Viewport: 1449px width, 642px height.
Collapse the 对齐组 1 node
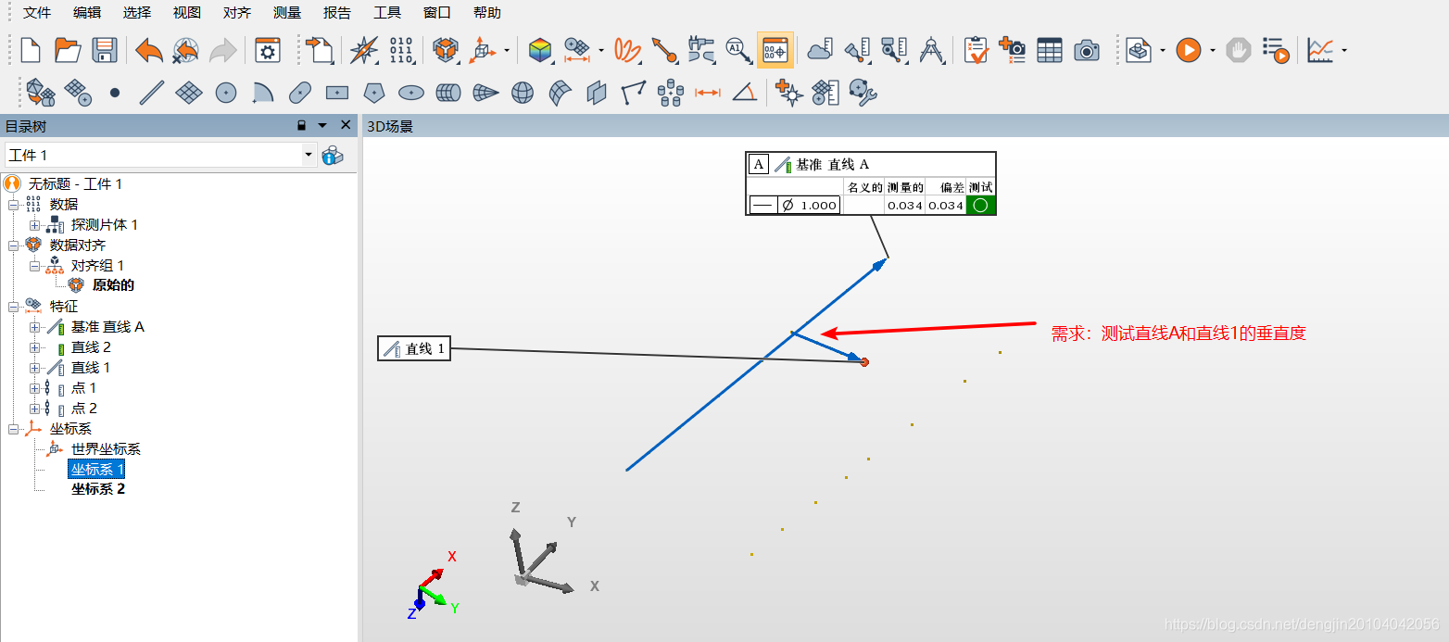(x=35, y=266)
